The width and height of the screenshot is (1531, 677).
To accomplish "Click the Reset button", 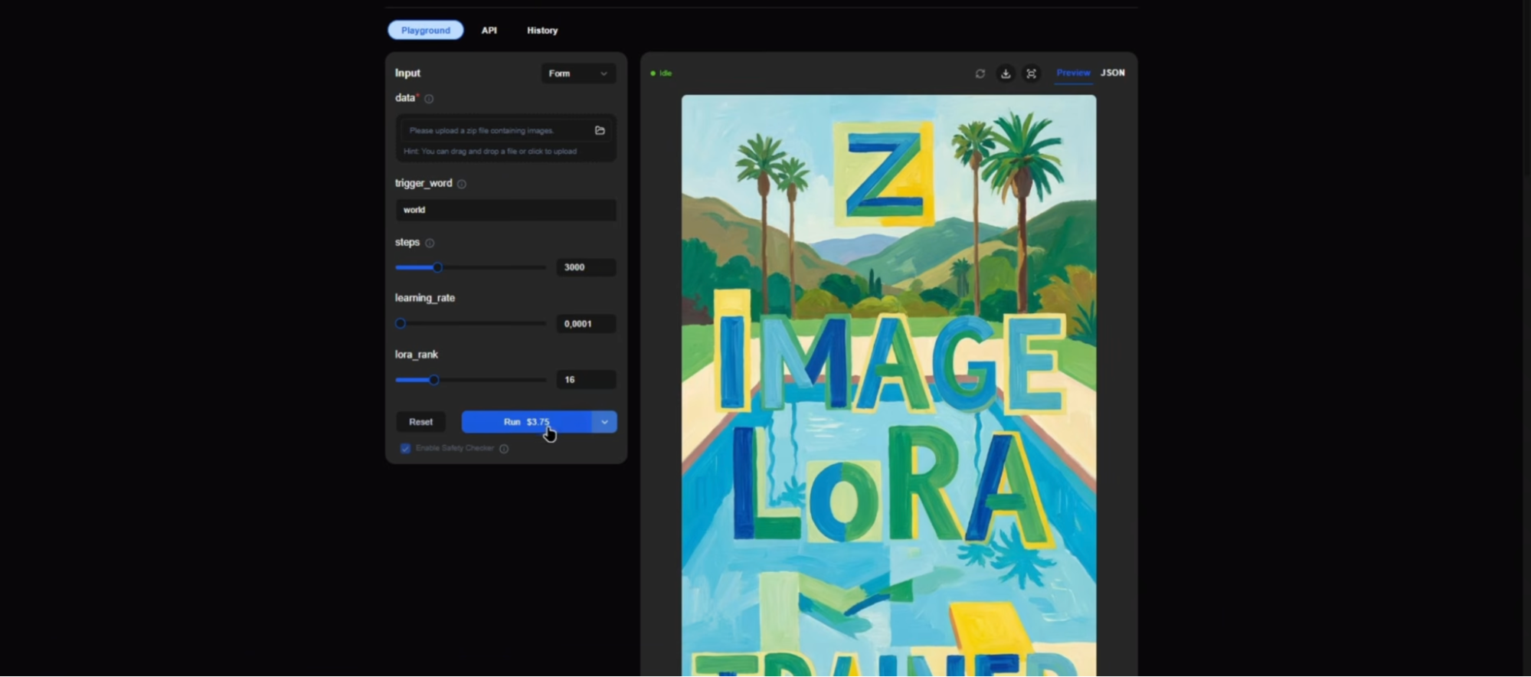I will (420, 422).
